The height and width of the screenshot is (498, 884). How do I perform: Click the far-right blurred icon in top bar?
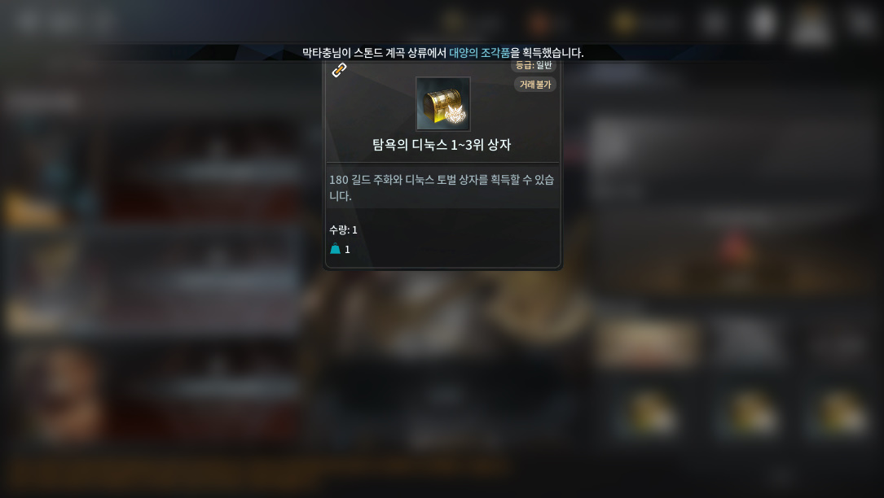click(x=861, y=23)
